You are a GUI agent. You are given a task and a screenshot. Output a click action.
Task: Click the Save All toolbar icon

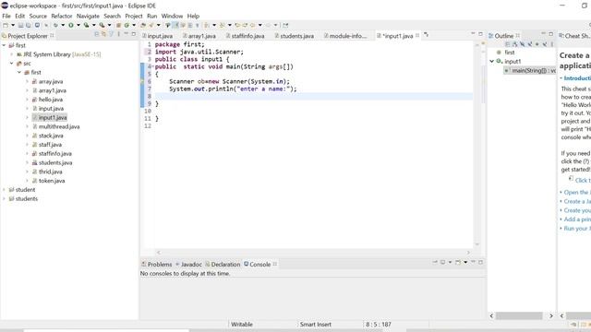coord(29,25)
